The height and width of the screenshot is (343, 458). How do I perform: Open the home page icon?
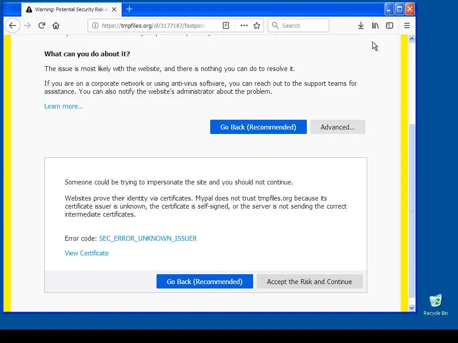pyautogui.click(x=56, y=25)
